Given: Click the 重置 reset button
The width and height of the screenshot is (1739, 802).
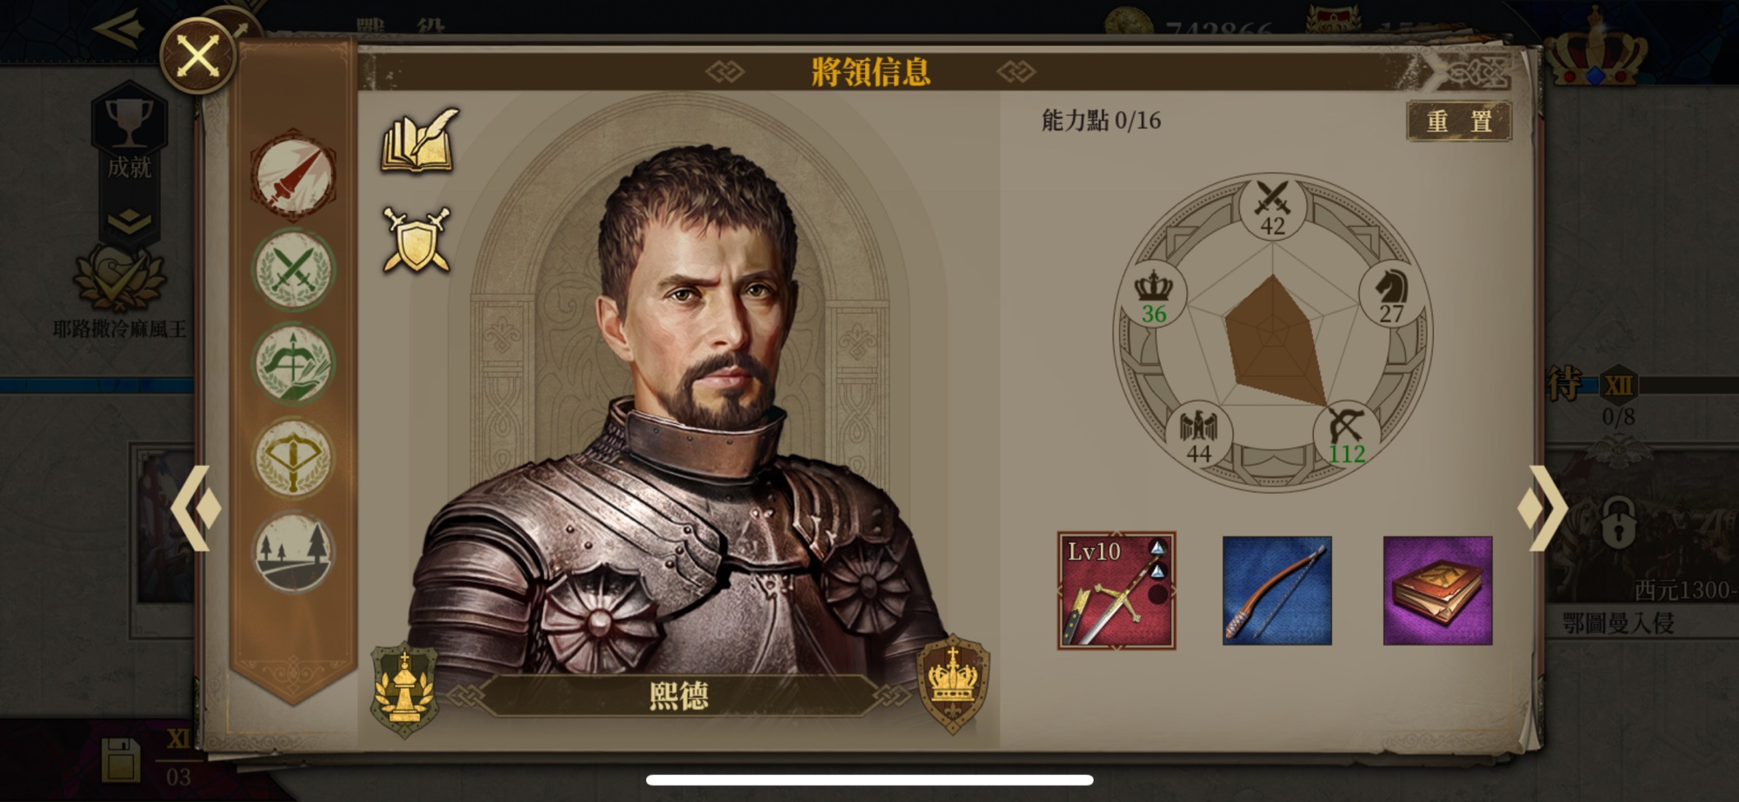Looking at the screenshot, I should pyautogui.click(x=1459, y=122).
